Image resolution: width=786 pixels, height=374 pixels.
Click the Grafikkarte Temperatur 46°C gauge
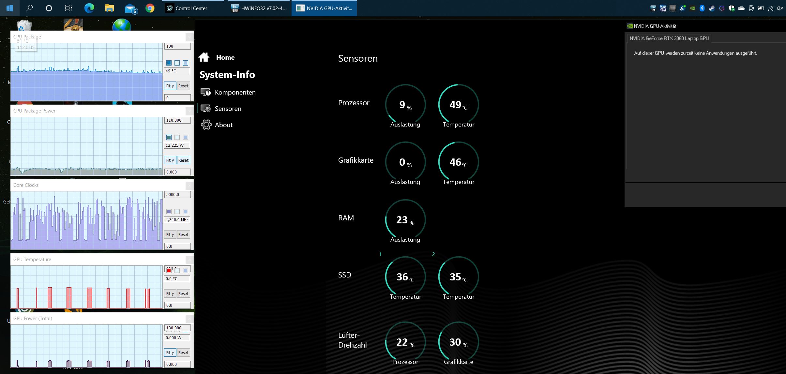[x=459, y=162]
